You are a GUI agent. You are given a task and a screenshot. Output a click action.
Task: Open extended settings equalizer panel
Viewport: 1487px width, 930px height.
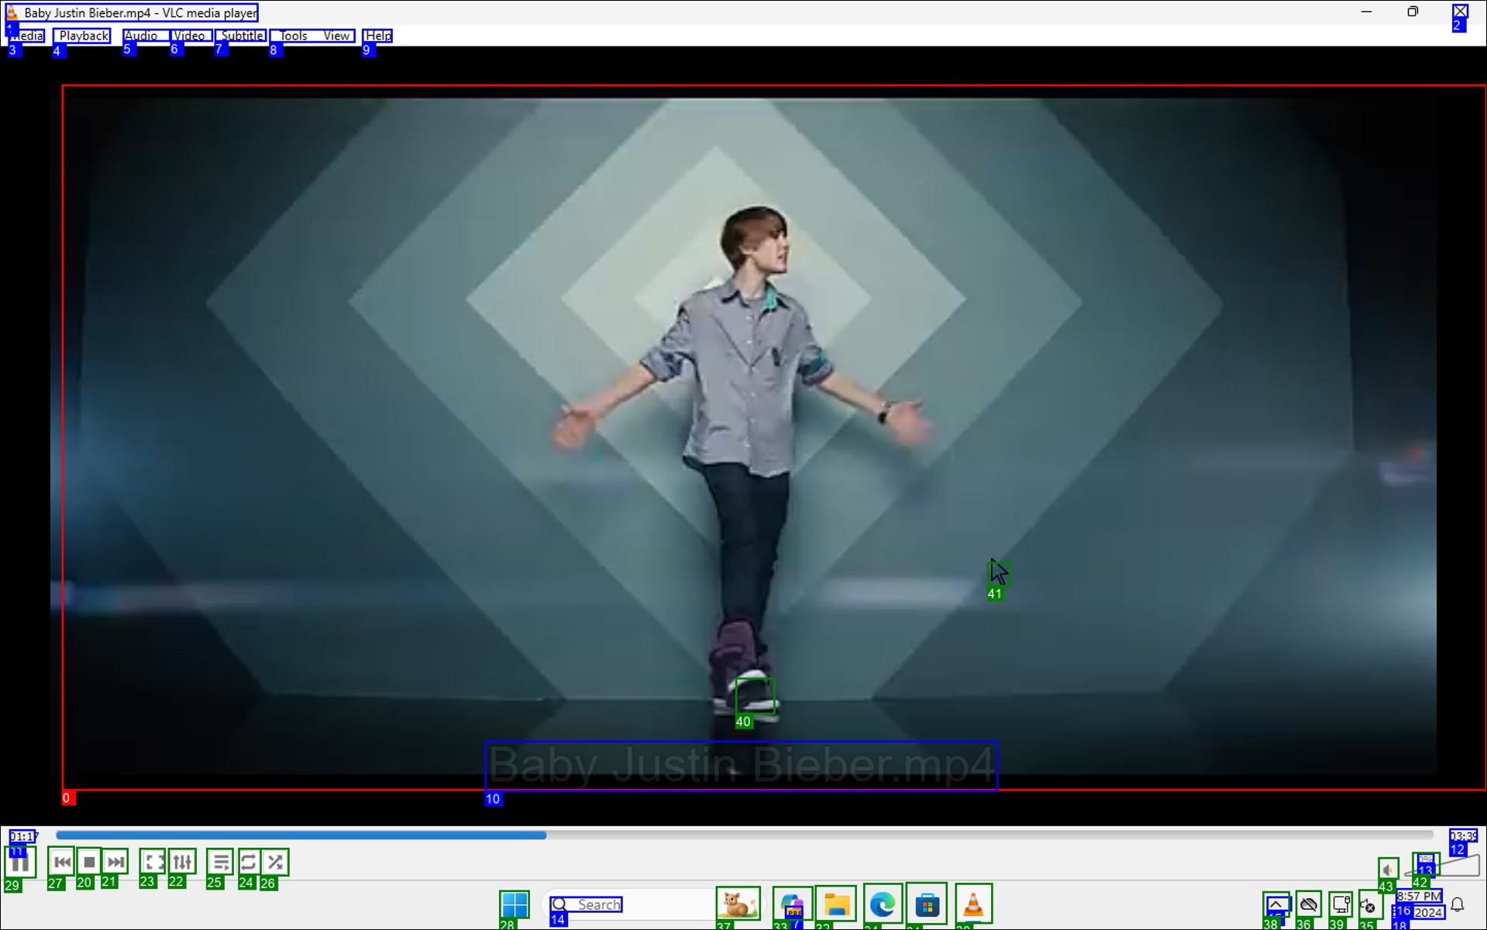click(182, 862)
